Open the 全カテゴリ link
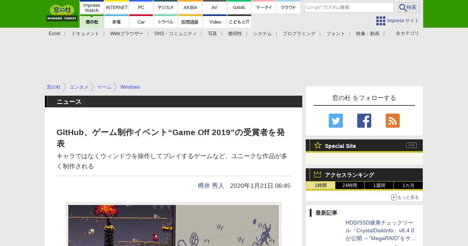The height and width of the screenshot is (246, 468). point(408,33)
